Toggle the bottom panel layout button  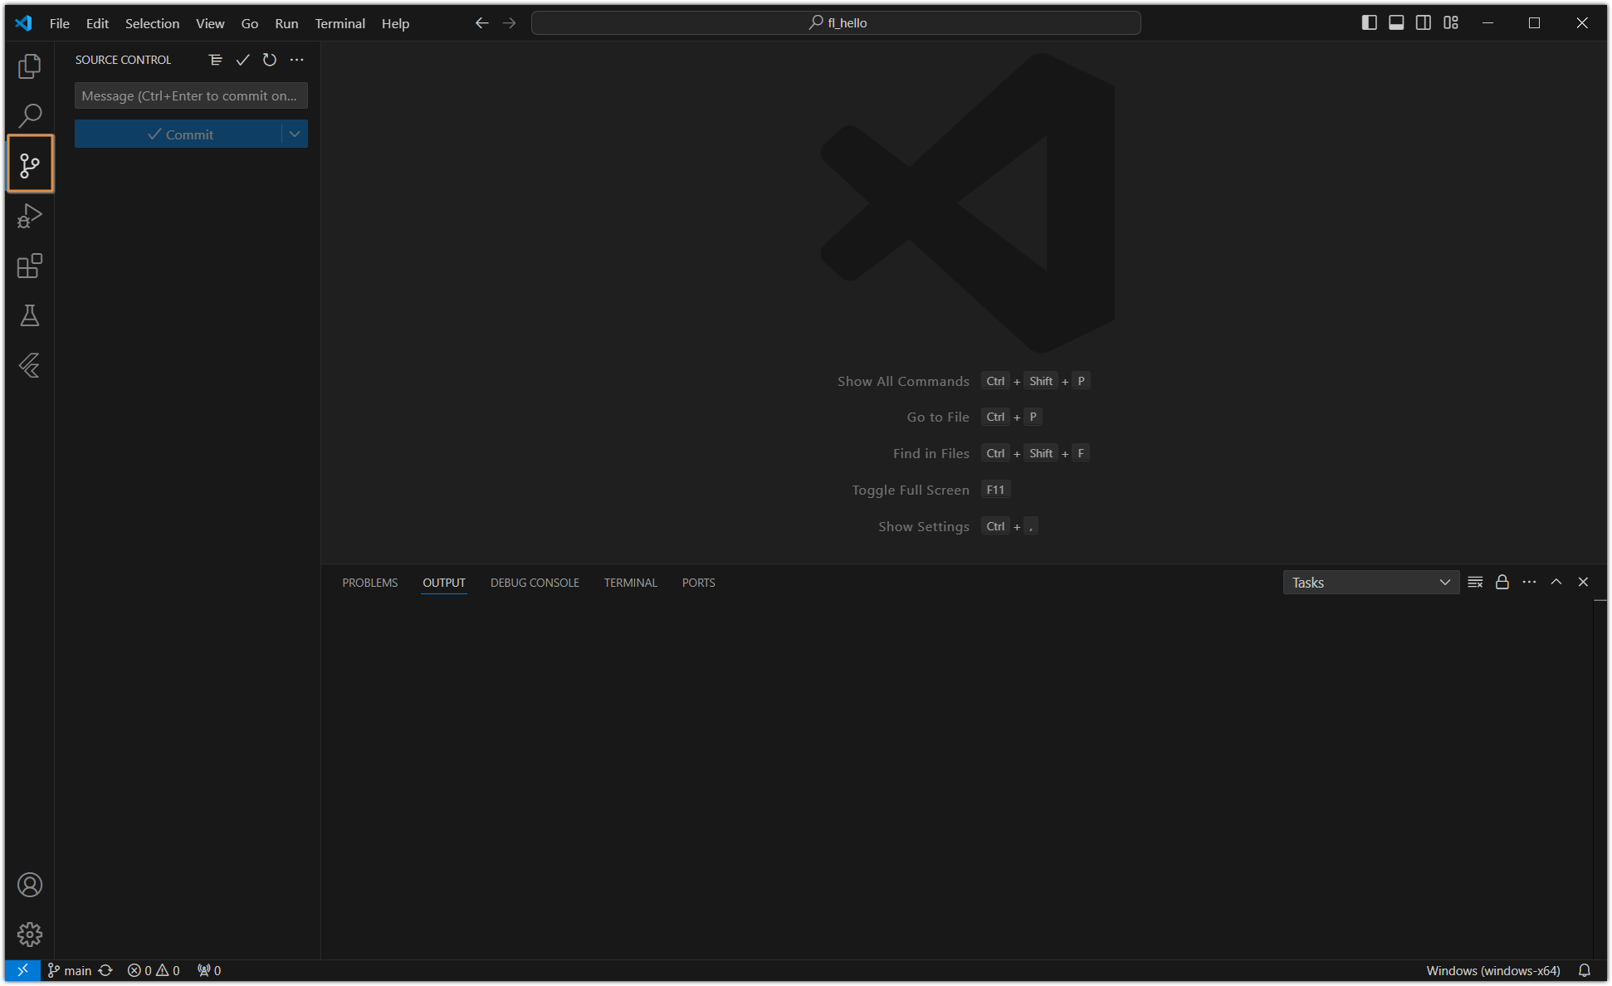[1396, 23]
